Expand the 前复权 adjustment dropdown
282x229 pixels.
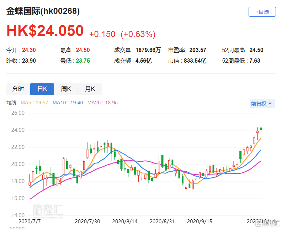click(x=262, y=104)
